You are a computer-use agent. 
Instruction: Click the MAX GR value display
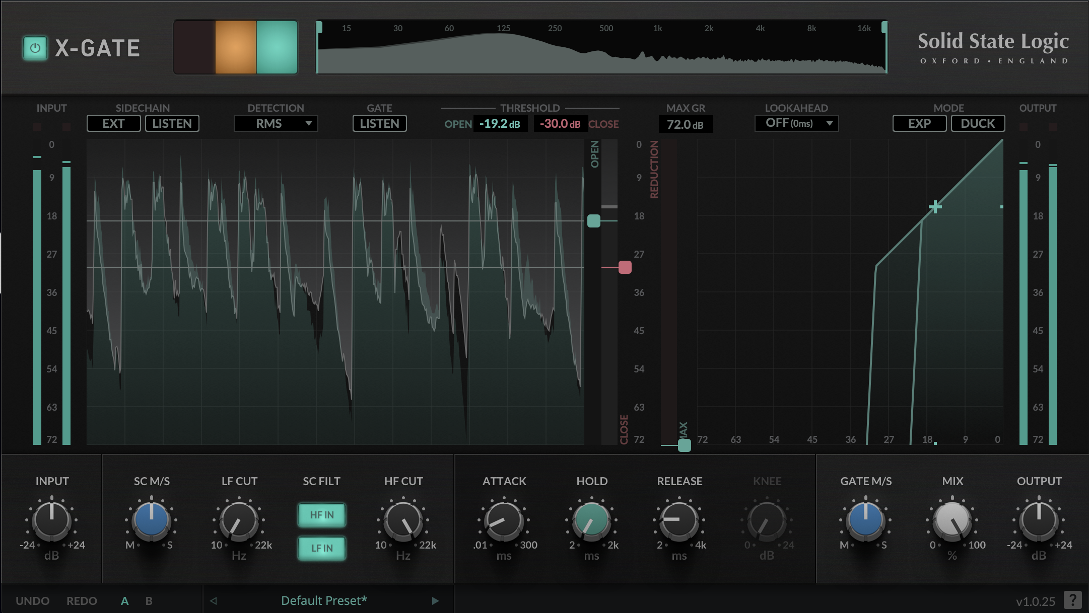(685, 124)
